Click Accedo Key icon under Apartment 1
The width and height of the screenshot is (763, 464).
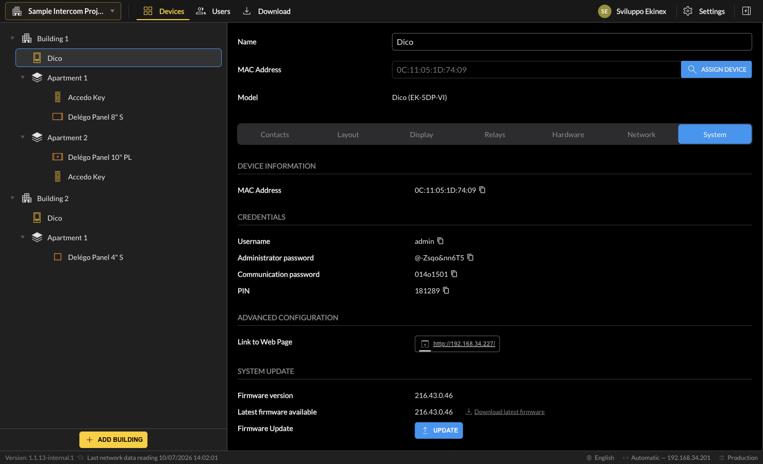(x=58, y=97)
